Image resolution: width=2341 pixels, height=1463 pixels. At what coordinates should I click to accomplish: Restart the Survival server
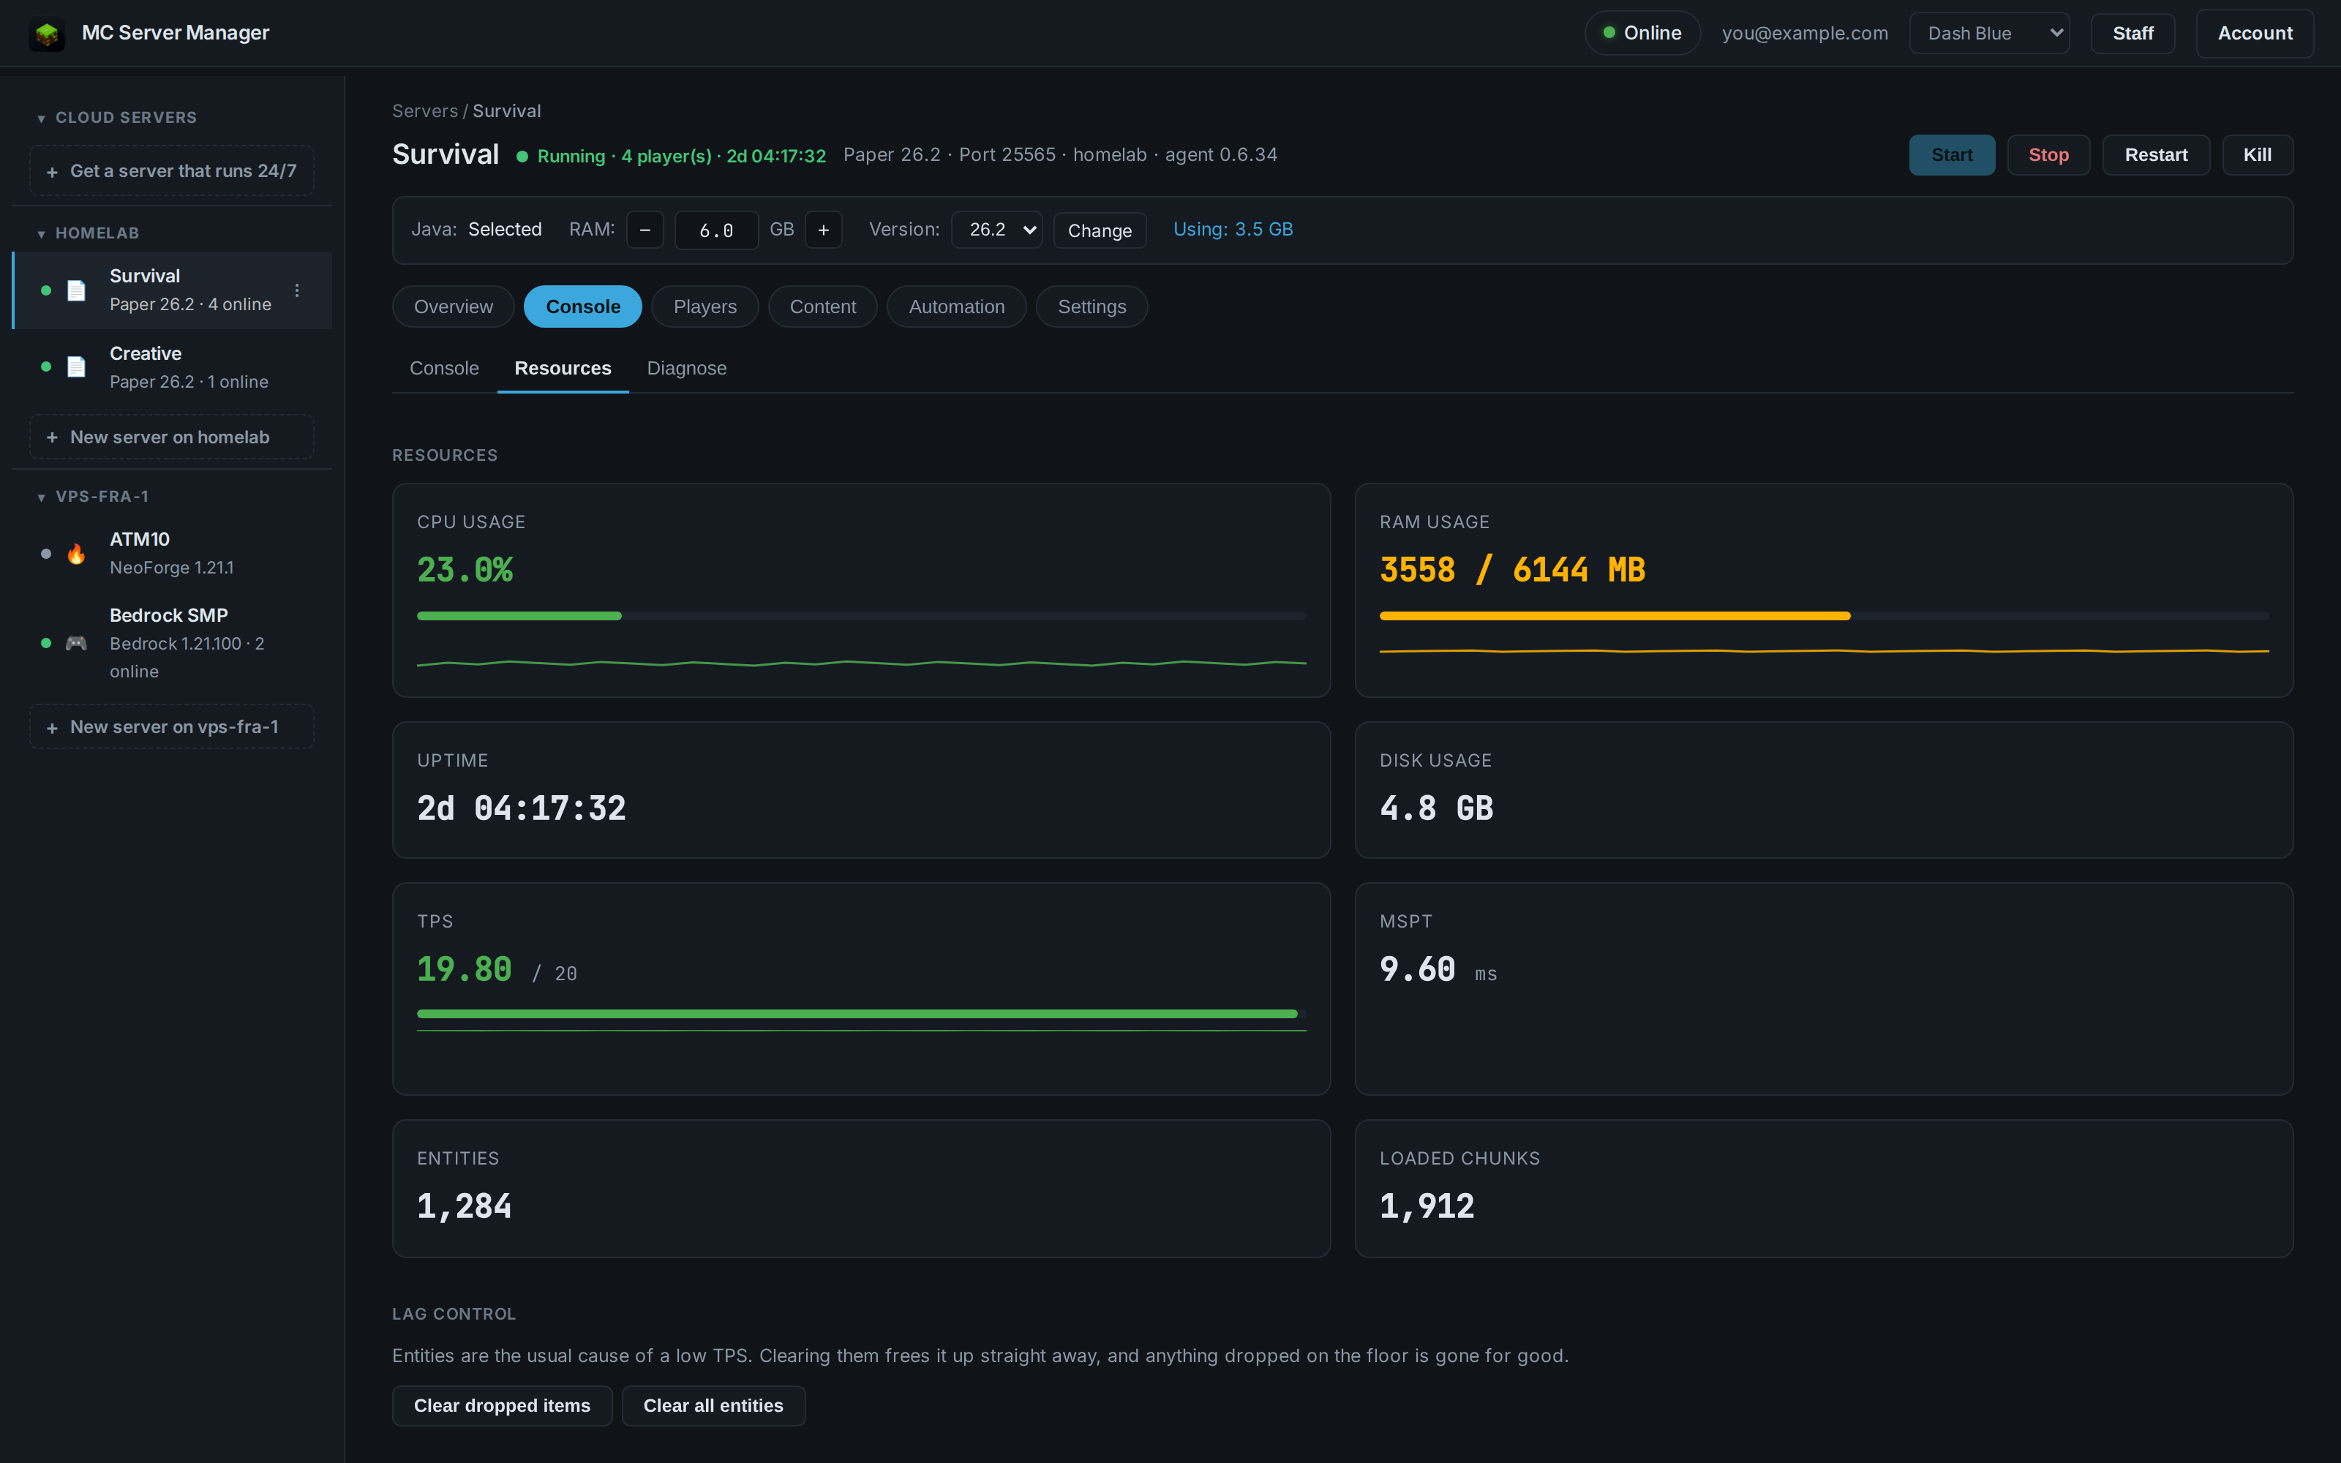[2155, 155]
